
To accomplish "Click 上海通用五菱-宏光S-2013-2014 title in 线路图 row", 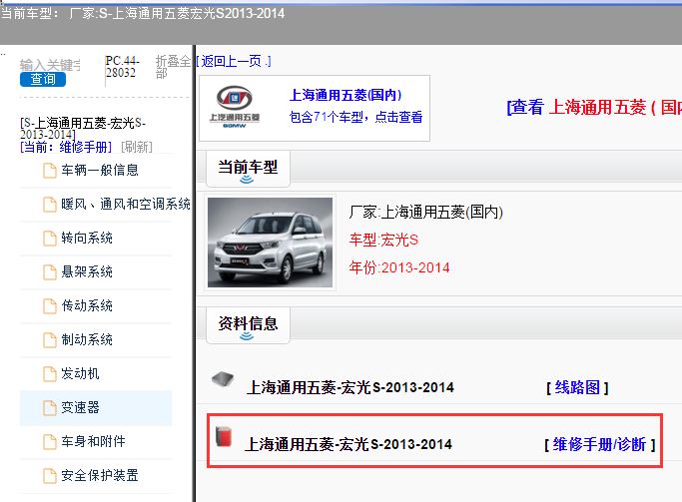I will click(x=350, y=387).
